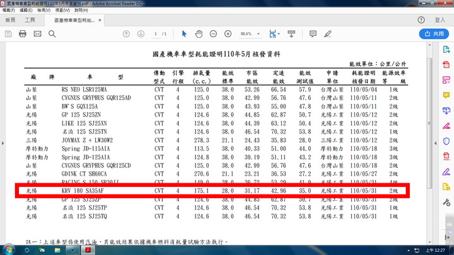454x255 pixels.
Task: Open the File menu
Action: click(x=8, y=10)
